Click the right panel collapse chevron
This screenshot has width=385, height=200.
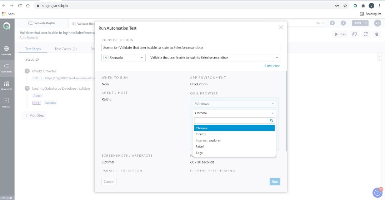click(380, 56)
